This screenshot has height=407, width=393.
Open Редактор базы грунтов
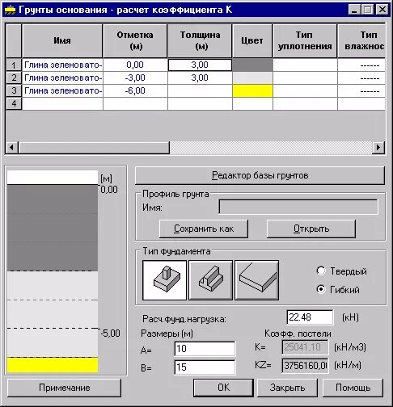pyautogui.click(x=260, y=175)
